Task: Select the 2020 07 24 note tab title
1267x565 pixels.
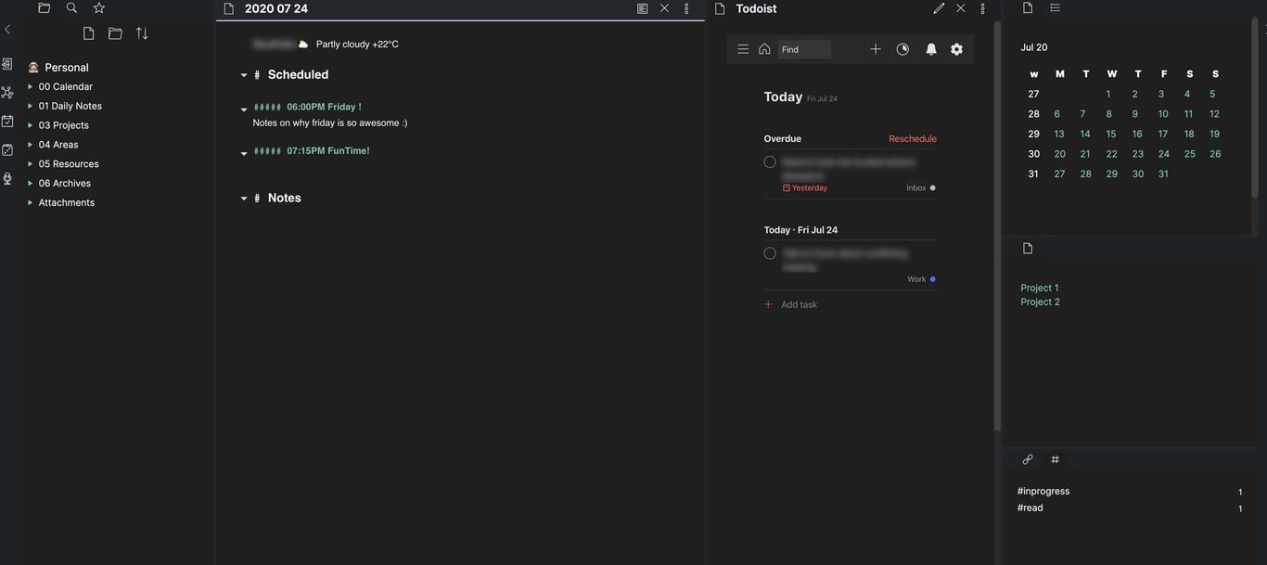Action: (276, 8)
